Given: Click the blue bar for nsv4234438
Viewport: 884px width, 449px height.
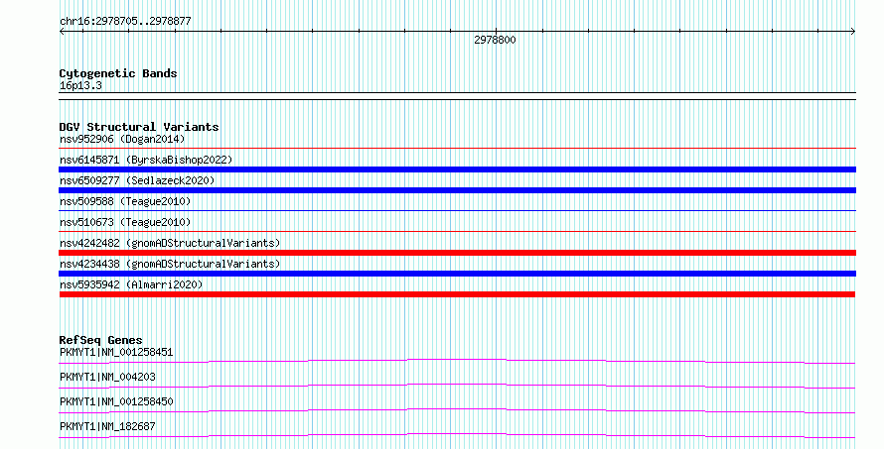Looking at the screenshot, I should (x=457, y=274).
